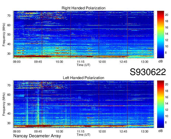Click the 10 tick on Left Handed colorbar
This screenshot has height=139, width=171.
point(166,116)
